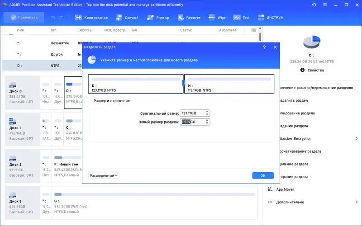Click the column view settings icon
Screen dimensions: 362x226
click(253, 30)
